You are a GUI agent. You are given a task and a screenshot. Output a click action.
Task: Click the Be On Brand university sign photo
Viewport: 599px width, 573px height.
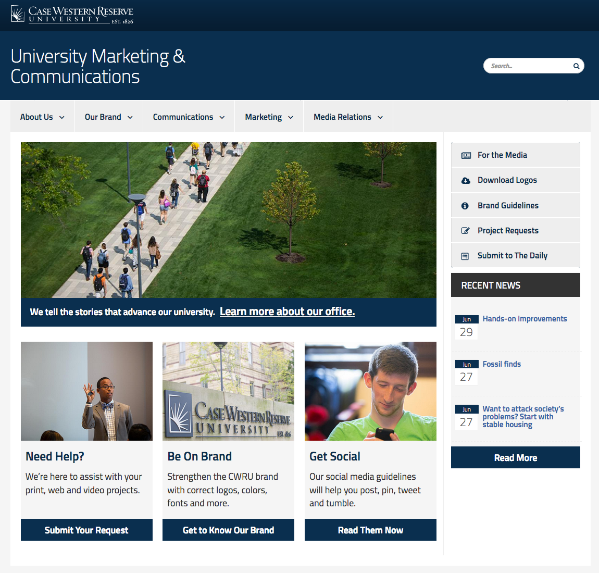[229, 391]
